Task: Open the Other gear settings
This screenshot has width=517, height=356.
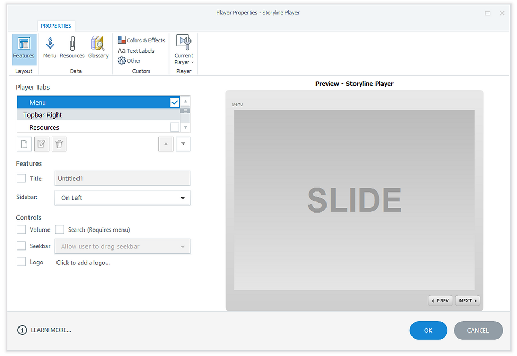Action: [x=129, y=61]
